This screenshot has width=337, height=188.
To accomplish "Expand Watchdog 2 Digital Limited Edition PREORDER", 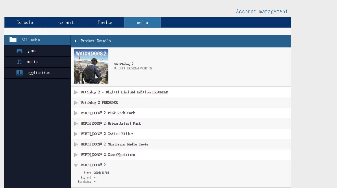I will pos(76,92).
